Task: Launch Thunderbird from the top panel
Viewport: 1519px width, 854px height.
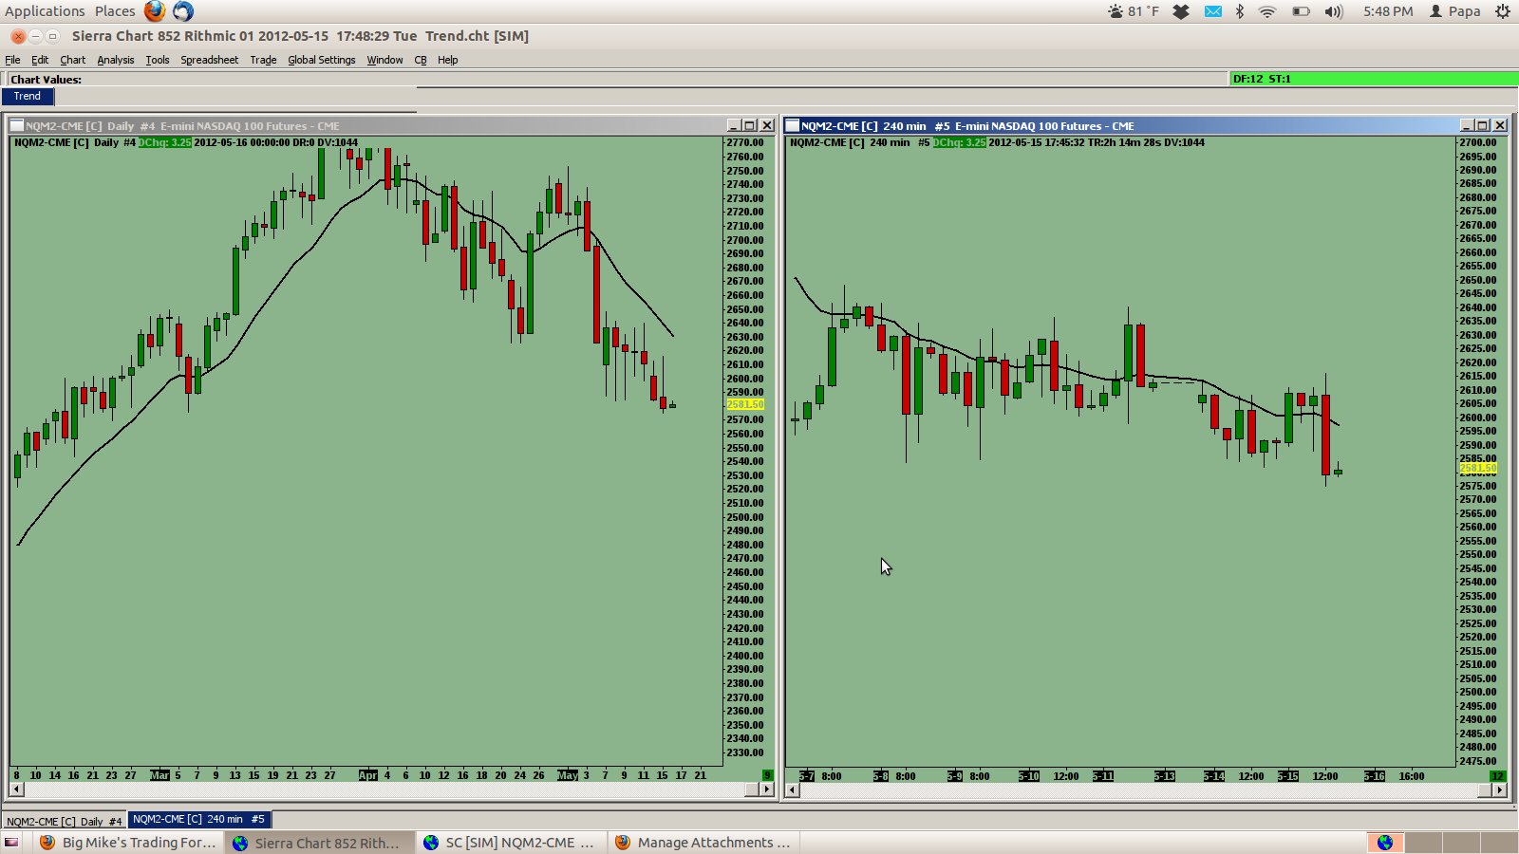Action: pyautogui.click(x=183, y=11)
